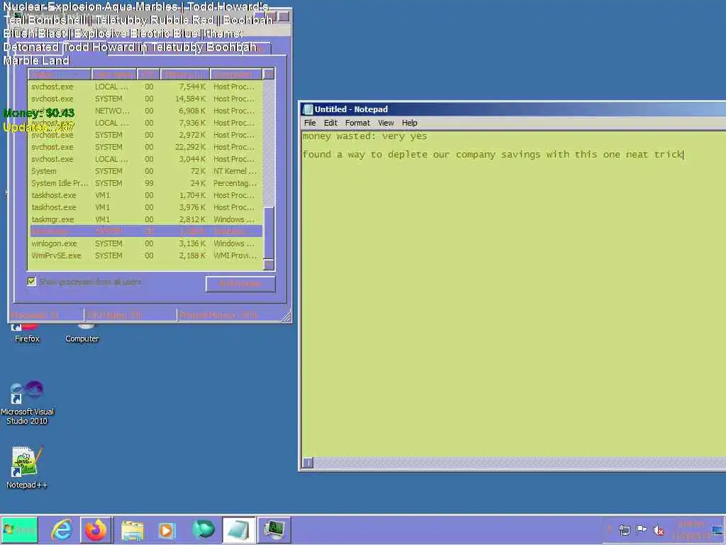Click the Show desktop button in tray corner
This screenshot has width=726, height=545.
(717, 529)
